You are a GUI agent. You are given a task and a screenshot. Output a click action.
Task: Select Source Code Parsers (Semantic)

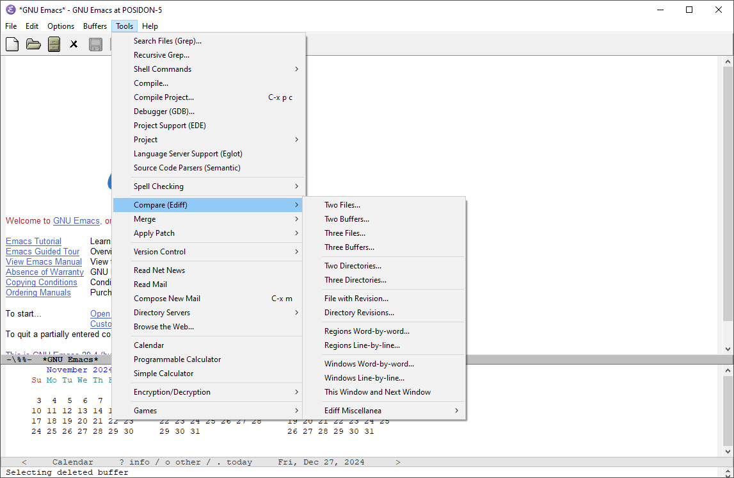click(x=209, y=167)
